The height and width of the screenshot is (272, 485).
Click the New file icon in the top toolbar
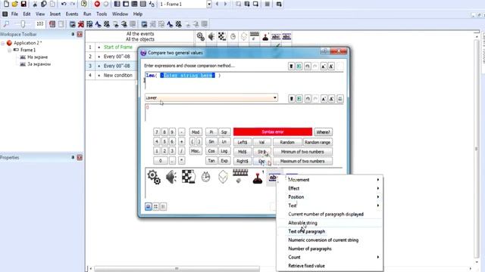click(x=6, y=4)
